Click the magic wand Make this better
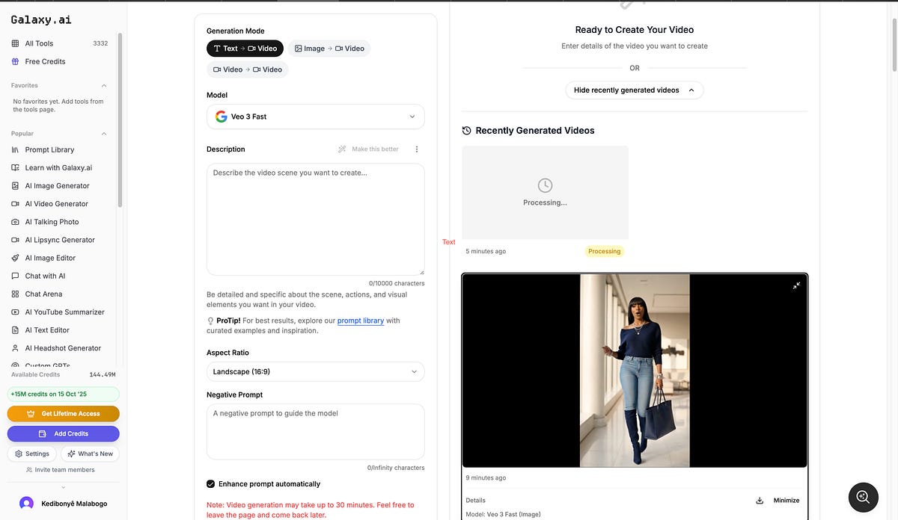 tap(368, 149)
